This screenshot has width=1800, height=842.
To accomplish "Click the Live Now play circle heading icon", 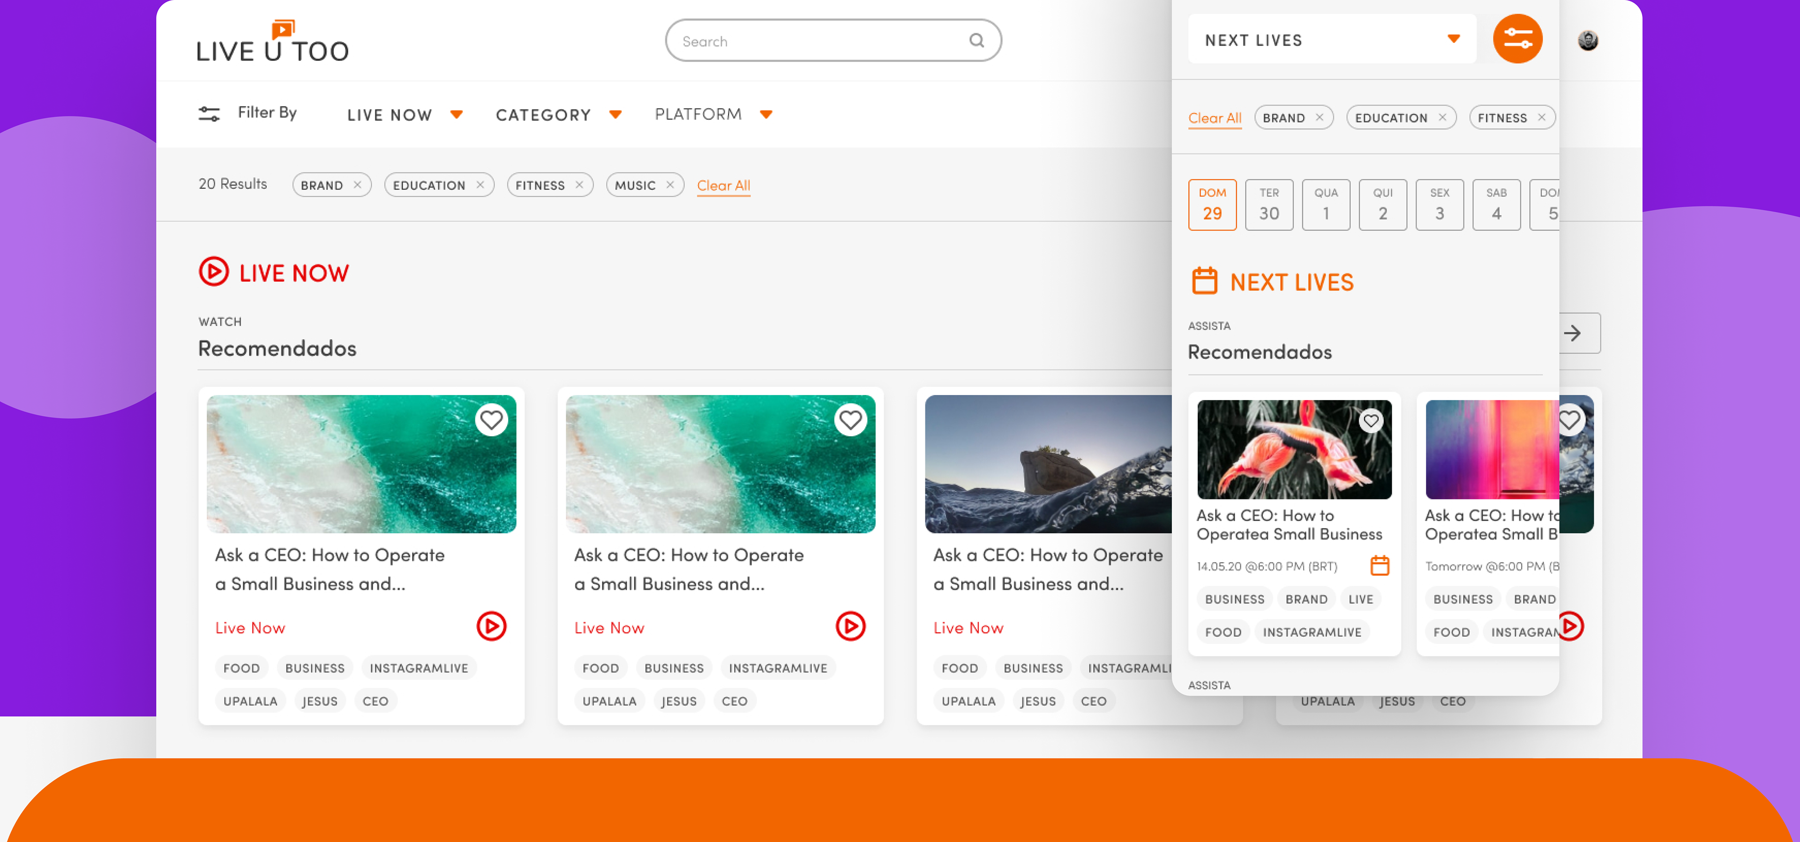I will pyautogui.click(x=214, y=272).
